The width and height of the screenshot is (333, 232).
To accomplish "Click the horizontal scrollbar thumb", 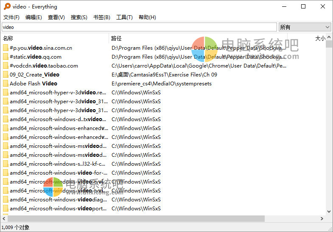I will (x=136, y=218).
